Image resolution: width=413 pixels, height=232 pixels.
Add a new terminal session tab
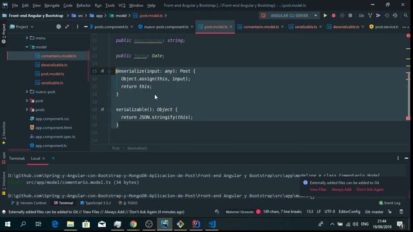tap(53, 159)
